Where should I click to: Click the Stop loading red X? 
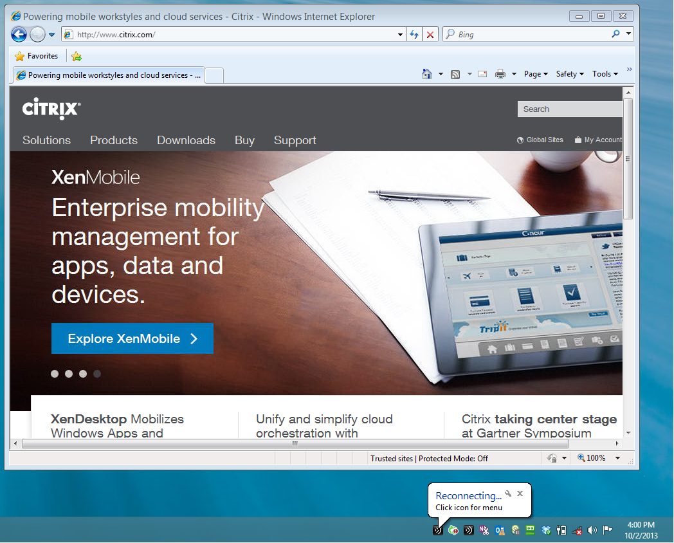point(430,35)
